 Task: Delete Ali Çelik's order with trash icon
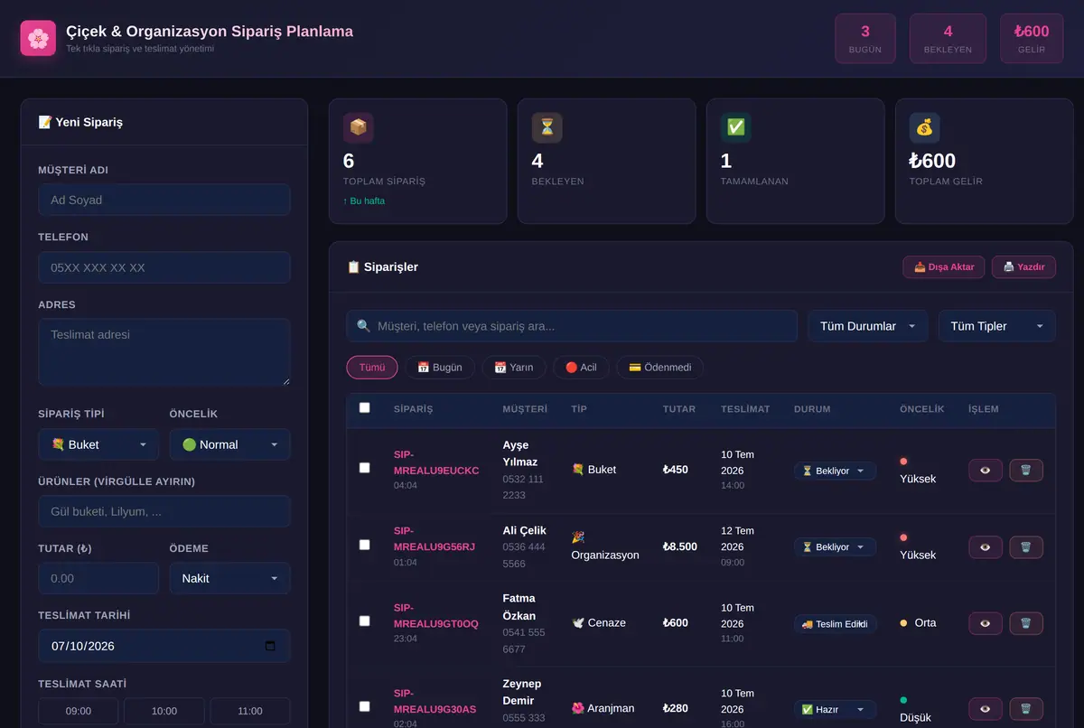coord(1026,547)
